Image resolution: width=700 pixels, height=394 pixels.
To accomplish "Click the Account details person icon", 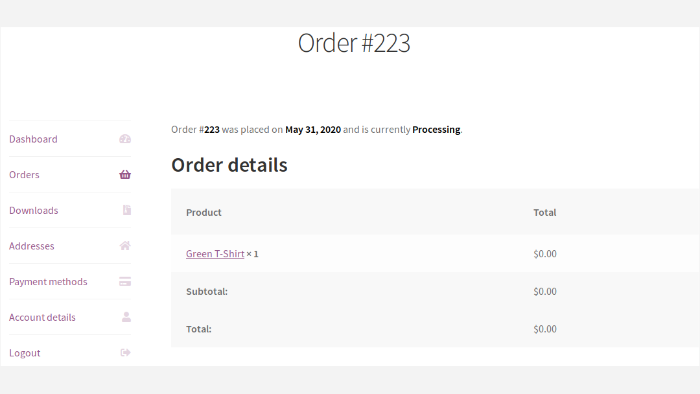I will pyautogui.click(x=126, y=317).
